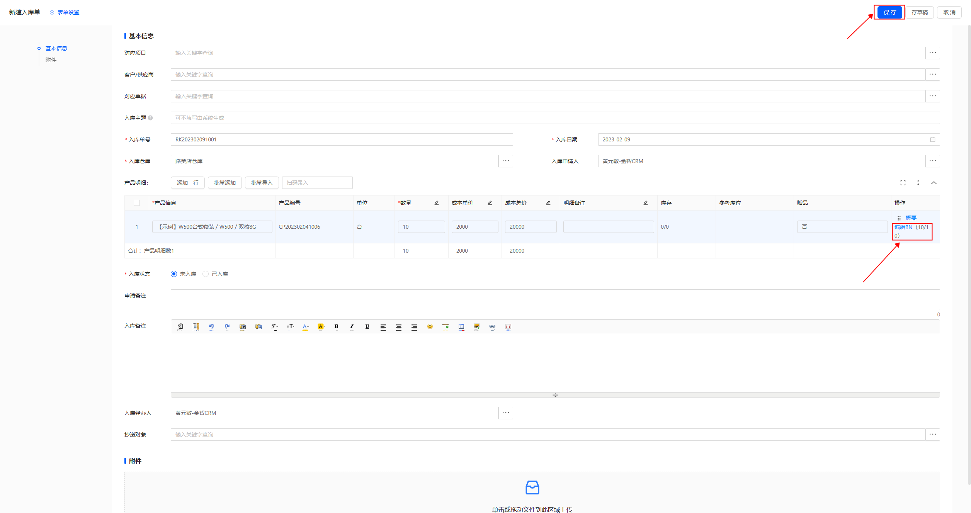The image size is (971, 513).
Task: Click the HTML source code icon in the editor
Action: click(180, 327)
